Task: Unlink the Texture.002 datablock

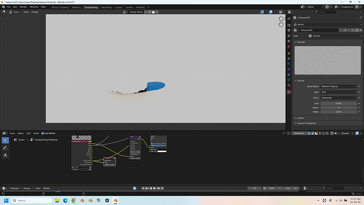Action: [x=360, y=30]
